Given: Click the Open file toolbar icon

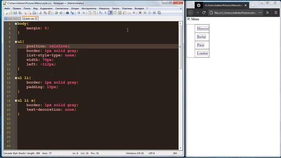Looking at the screenshot, I should point(11,13).
